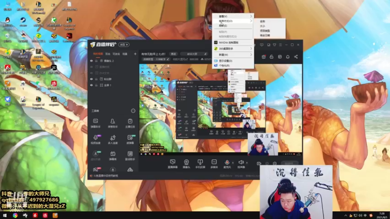Image resolution: width=390 pixels, height=219 pixels.
Task: Select 全屏 1 source row
Action: (x=113, y=85)
